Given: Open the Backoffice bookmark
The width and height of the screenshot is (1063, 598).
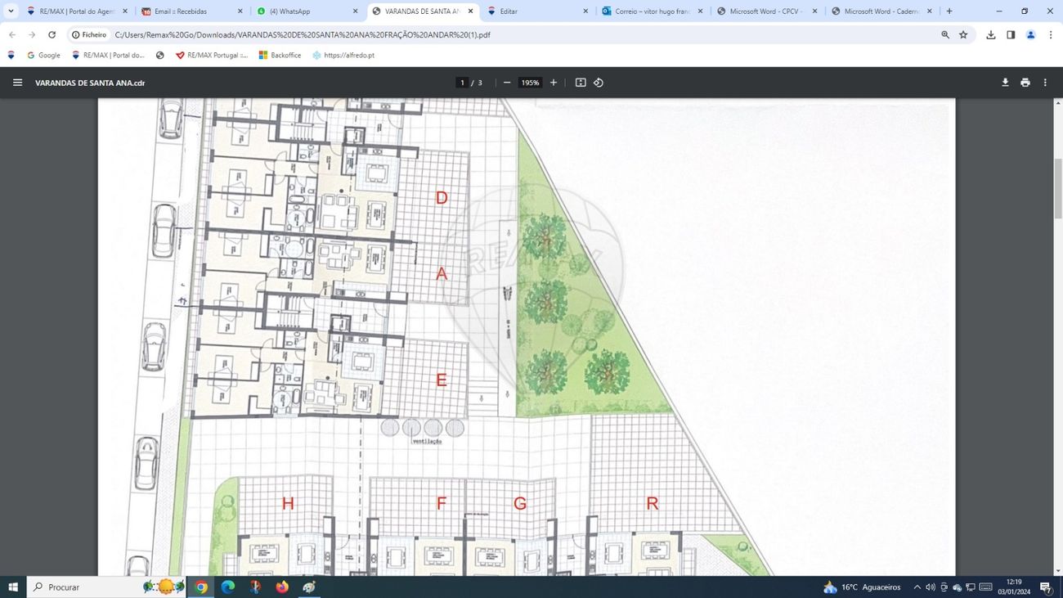Looking at the screenshot, I should point(280,56).
